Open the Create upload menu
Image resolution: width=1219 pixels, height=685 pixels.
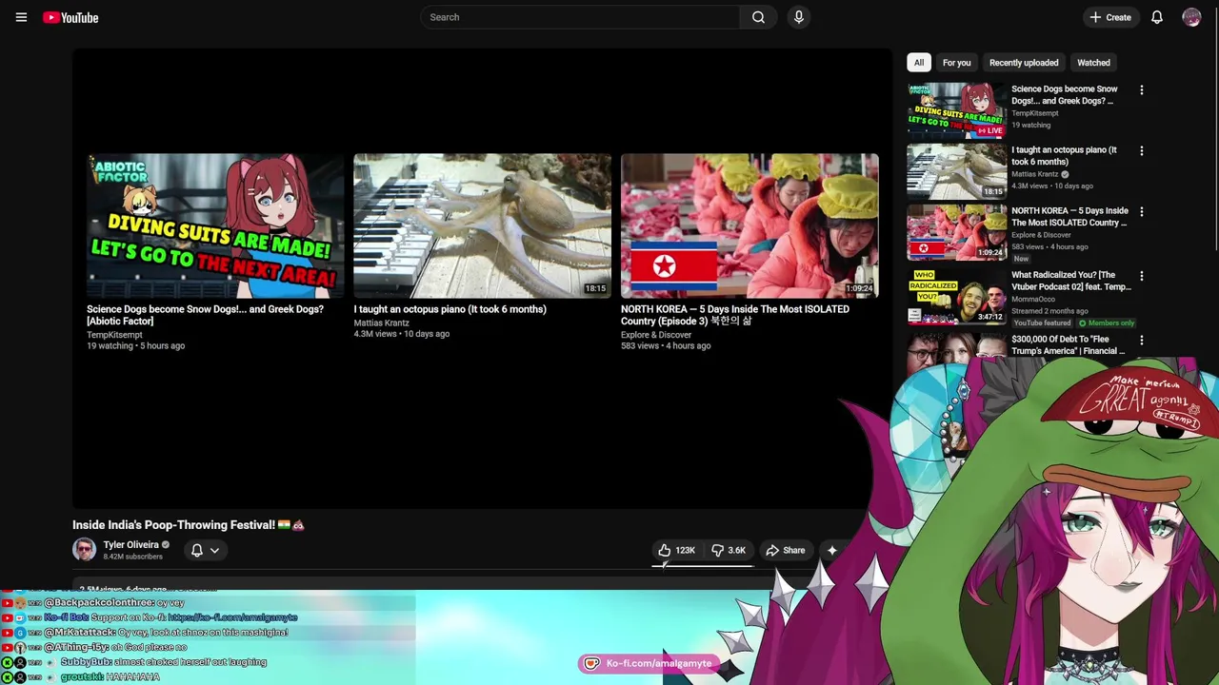pos(1110,17)
